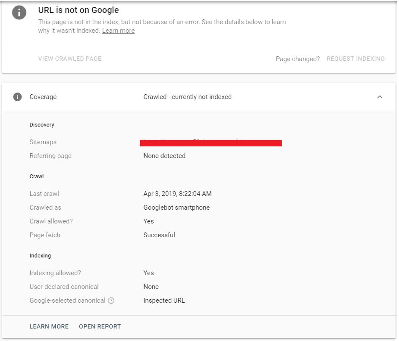This screenshot has height=341, width=399.
Task: Open the sitemap link under Discovery
Action: click(x=211, y=142)
